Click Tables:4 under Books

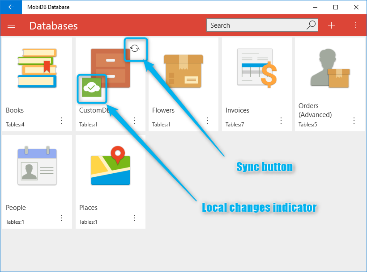click(x=15, y=125)
